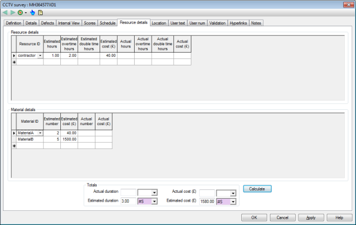The image size is (356, 225).
Task: Expand the contractor Resource ID dropdown
Action: click(40, 56)
